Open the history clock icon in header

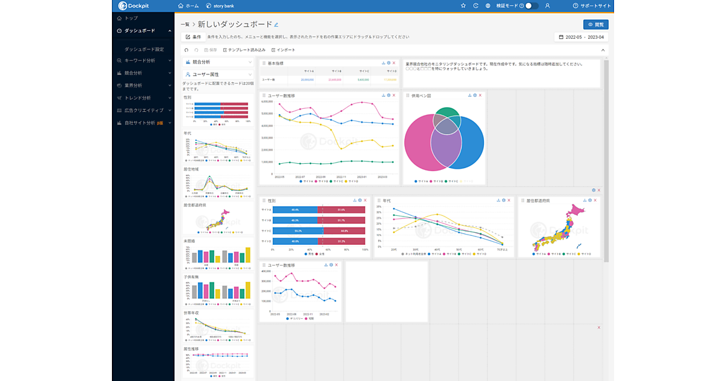pos(476,5)
